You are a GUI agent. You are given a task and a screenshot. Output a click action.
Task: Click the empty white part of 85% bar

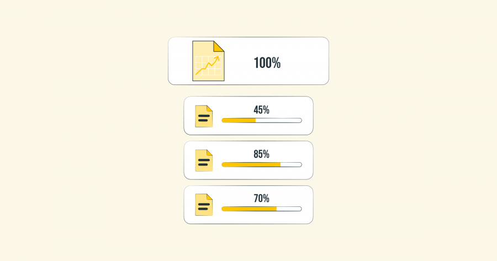[291, 164]
